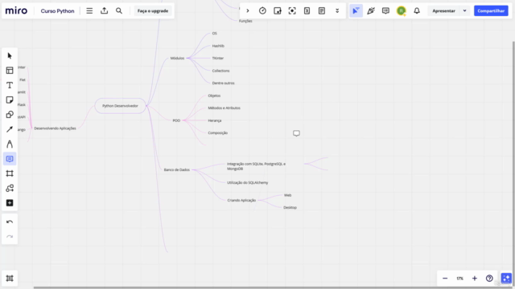Zoom in with the plus button
The height and width of the screenshot is (289, 515).
pos(475,279)
